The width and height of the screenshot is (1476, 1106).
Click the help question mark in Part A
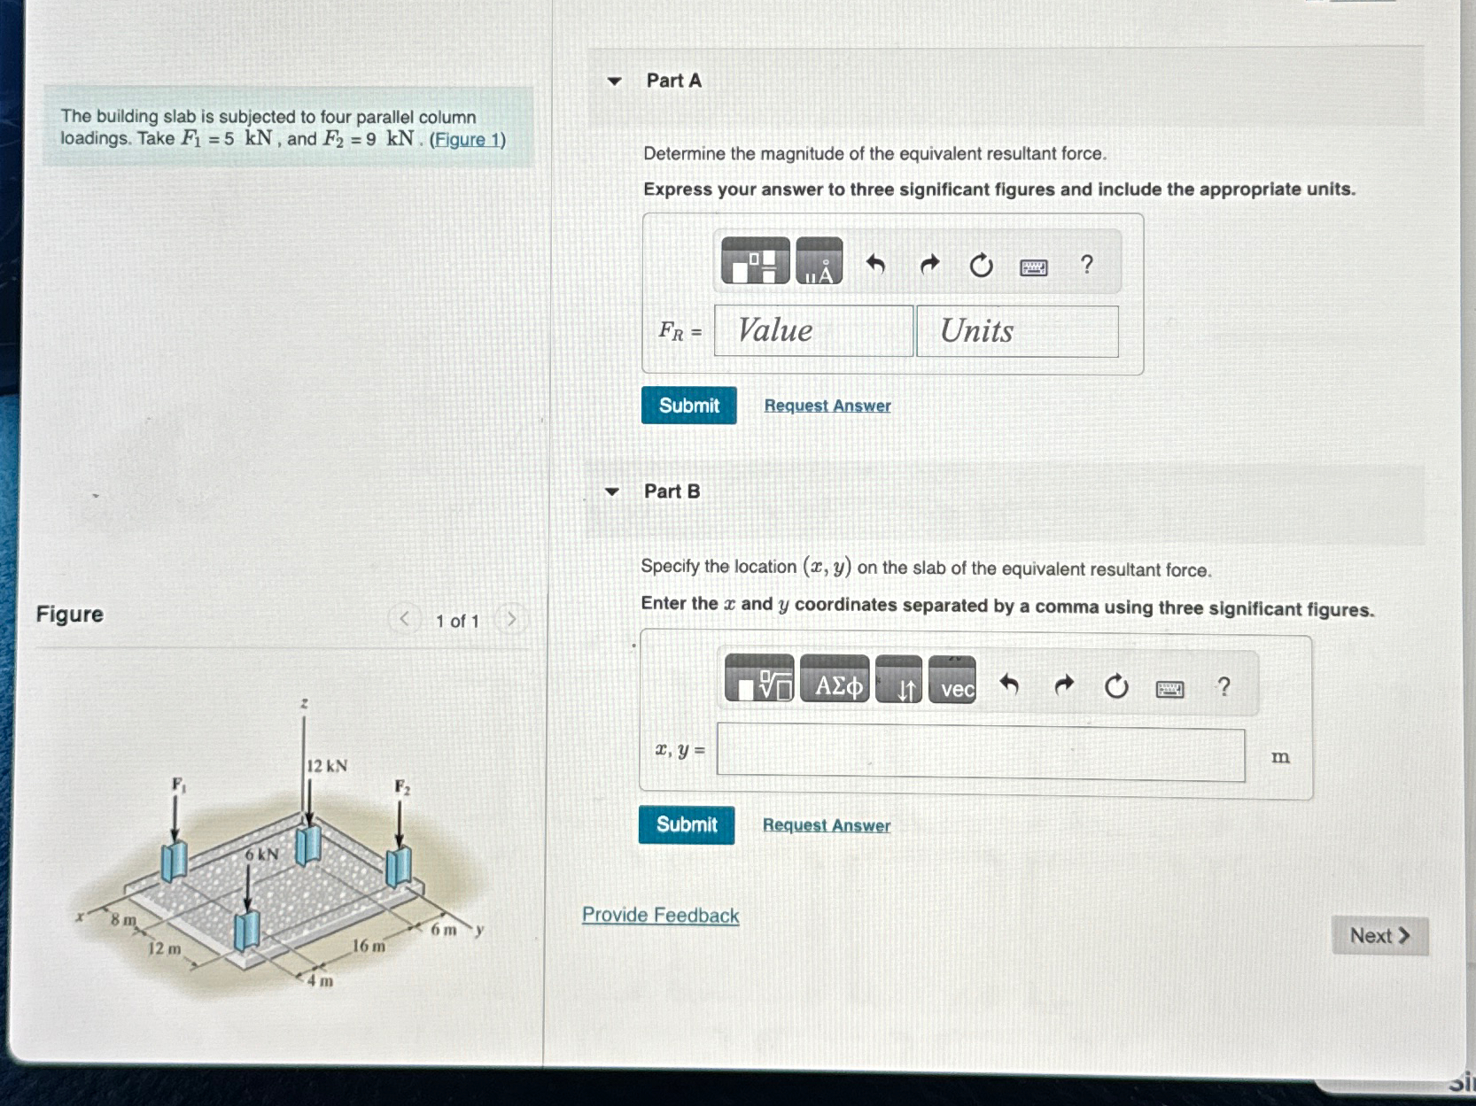coord(1086,265)
